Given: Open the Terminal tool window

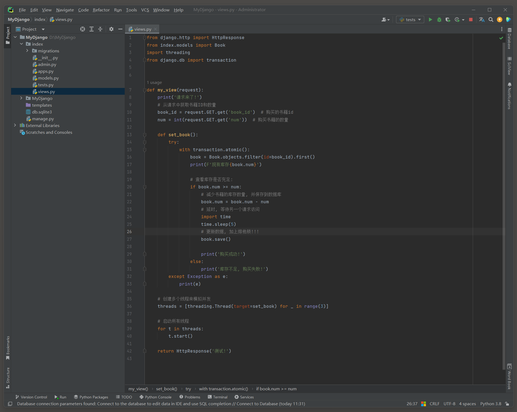Looking at the screenshot, I should [217, 397].
